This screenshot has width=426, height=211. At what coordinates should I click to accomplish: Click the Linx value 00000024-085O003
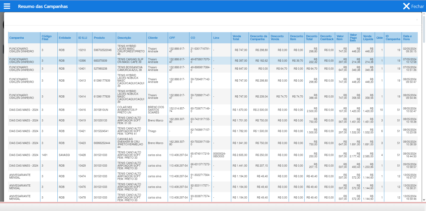tap(219, 155)
